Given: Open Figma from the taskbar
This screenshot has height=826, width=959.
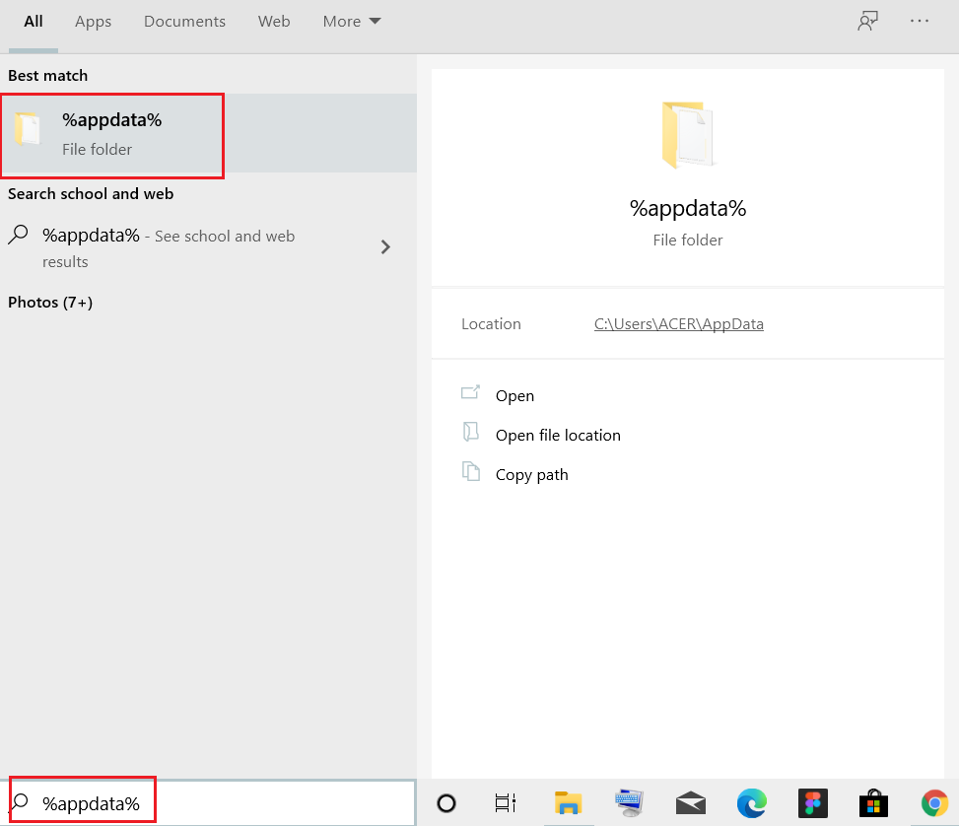Looking at the screenshot, I should pos(812,803).
